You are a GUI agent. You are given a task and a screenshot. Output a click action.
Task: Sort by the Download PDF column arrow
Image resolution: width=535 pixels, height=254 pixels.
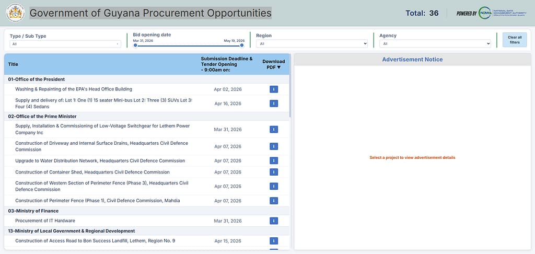pyautogui.click(x=279, y=67)
